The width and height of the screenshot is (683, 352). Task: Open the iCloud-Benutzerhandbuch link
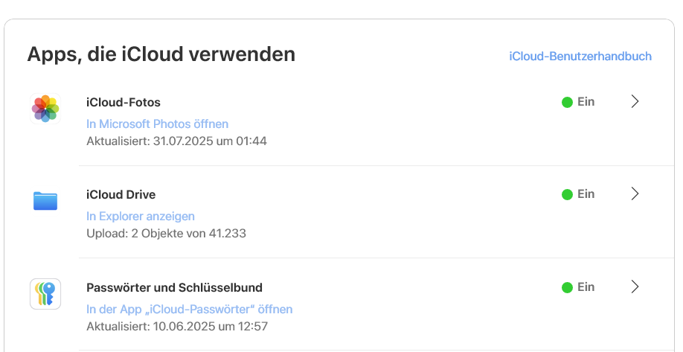(580, 57)
